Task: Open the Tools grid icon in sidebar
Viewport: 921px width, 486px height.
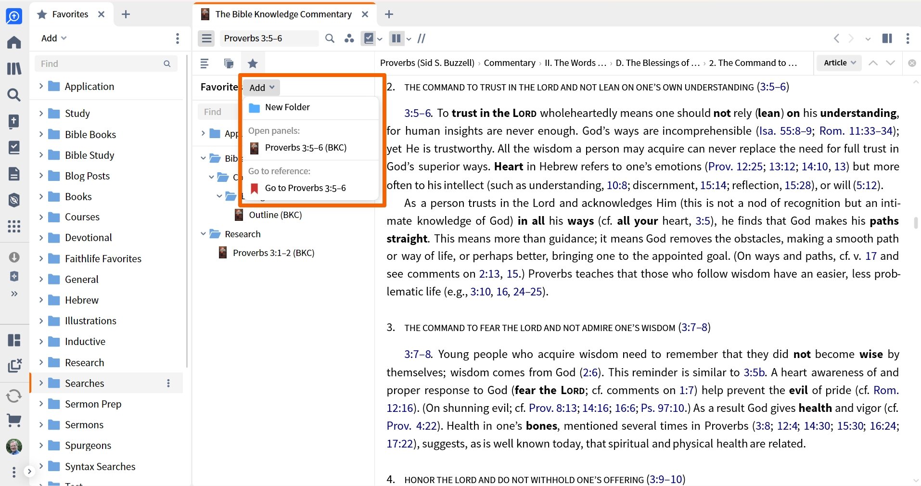Action: pyautogui.click(x=14, y=226)
